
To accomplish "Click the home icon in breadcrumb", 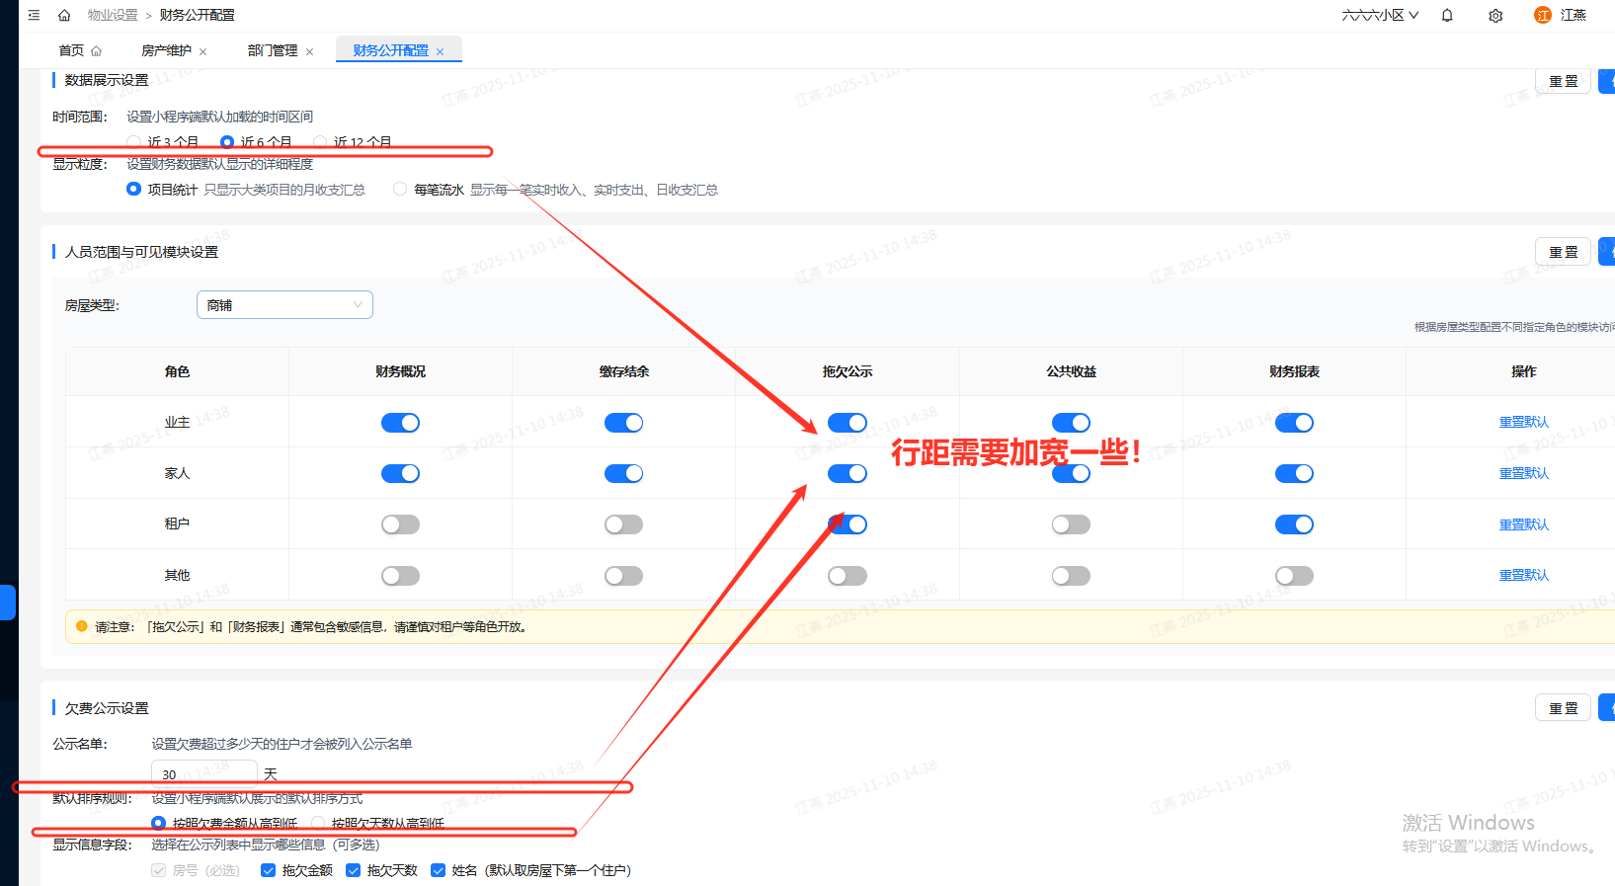I will point(64,15).
